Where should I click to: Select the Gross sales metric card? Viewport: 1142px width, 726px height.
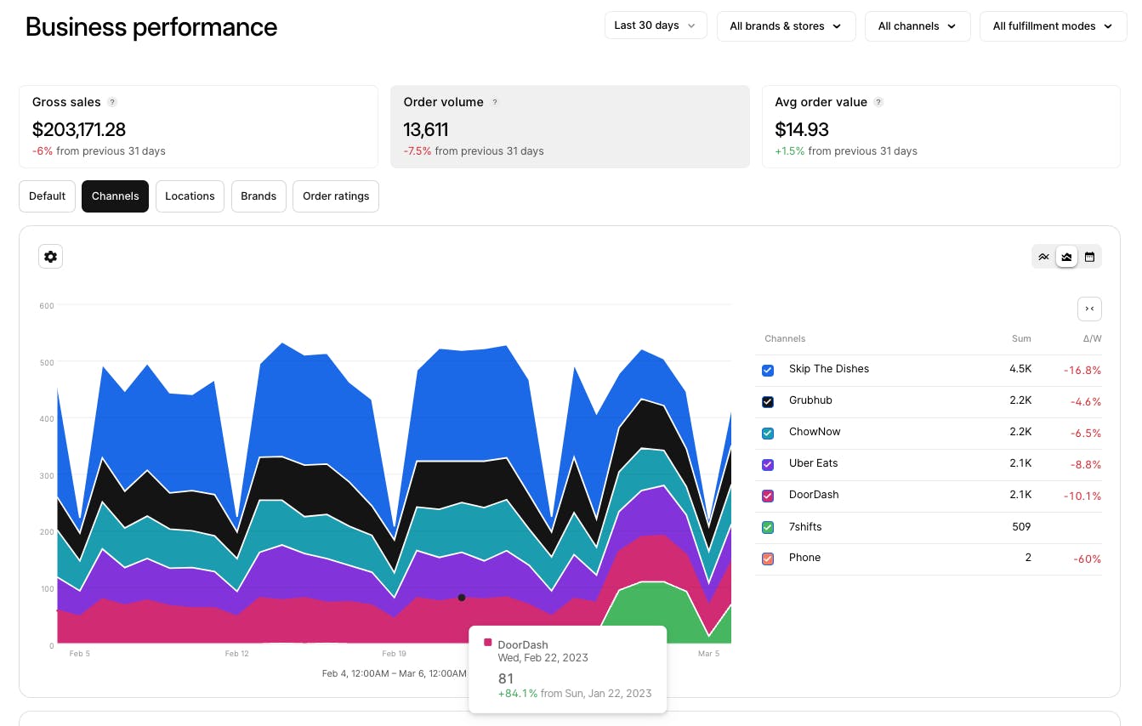point(198,126)
